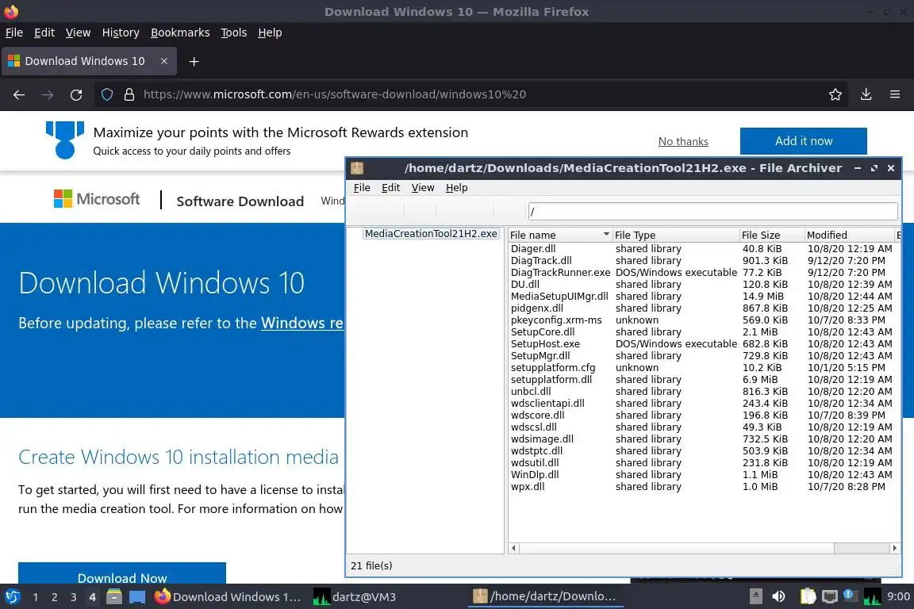The height and width of the screenshot is (609, 914).
Task: Click the network status tray icon
Action: (x=829, y=596)
